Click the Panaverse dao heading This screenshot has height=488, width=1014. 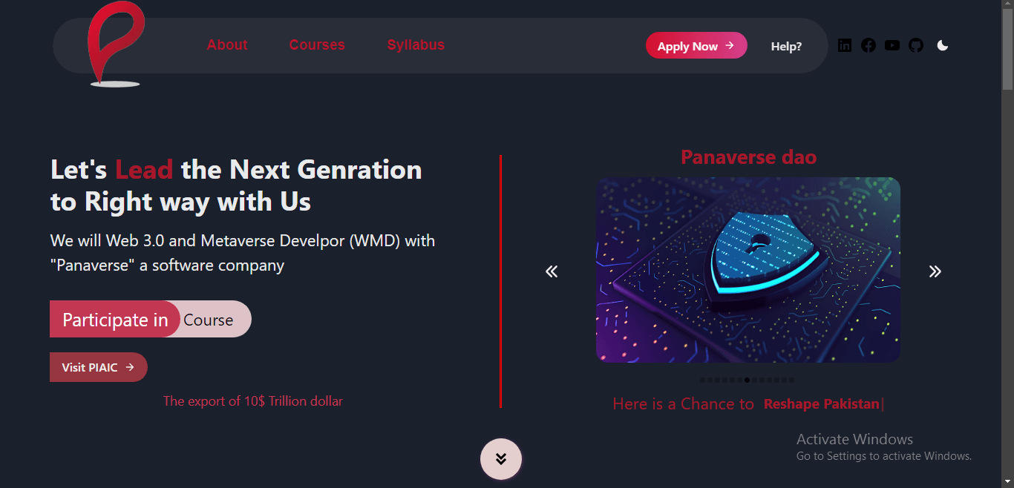[748, 157]
